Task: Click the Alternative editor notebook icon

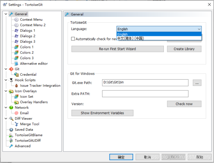Action: (x=16, y=63)
